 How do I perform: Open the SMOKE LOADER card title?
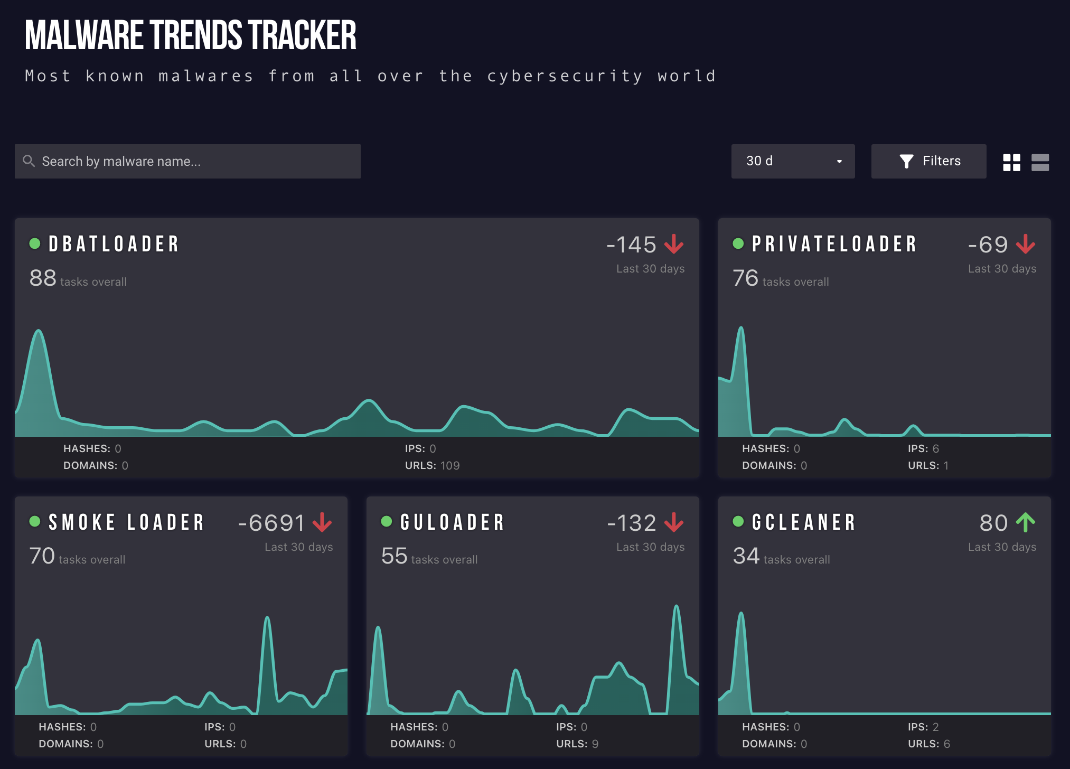click(x=126, y=522)
